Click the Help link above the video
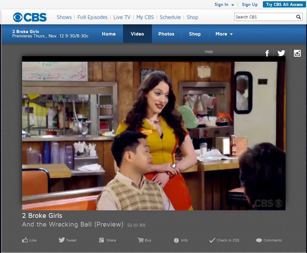 [x=209, y=52]
